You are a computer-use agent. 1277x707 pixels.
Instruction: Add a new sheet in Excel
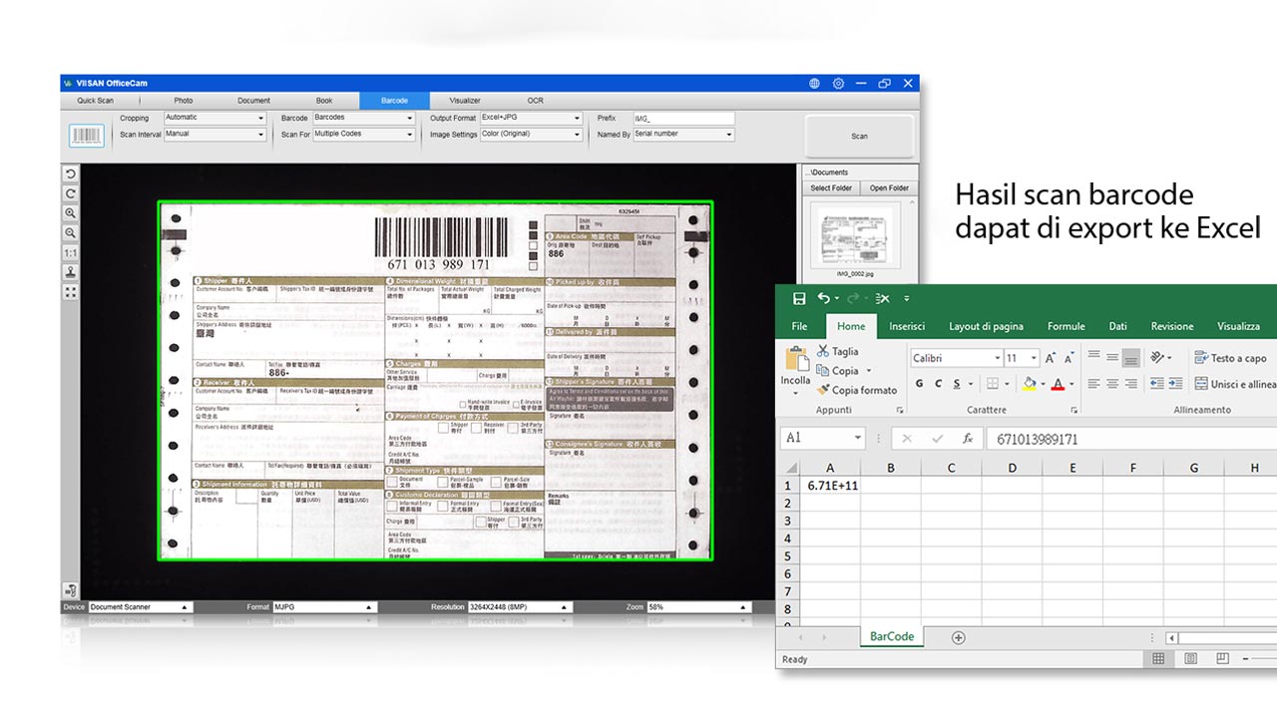[x=958, y=637]
